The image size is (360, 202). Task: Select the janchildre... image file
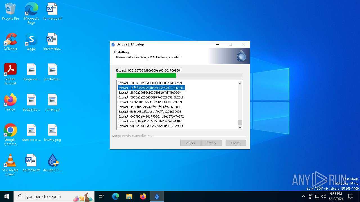(x=52, y=72)
